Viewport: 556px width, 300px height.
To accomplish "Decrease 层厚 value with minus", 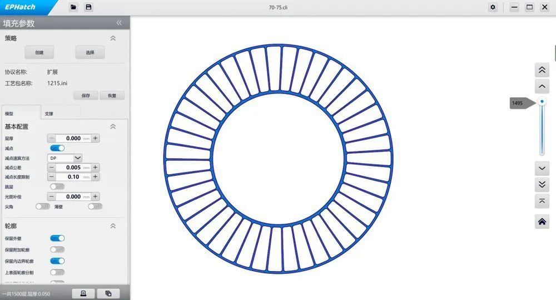I will [x=52, y=138].
